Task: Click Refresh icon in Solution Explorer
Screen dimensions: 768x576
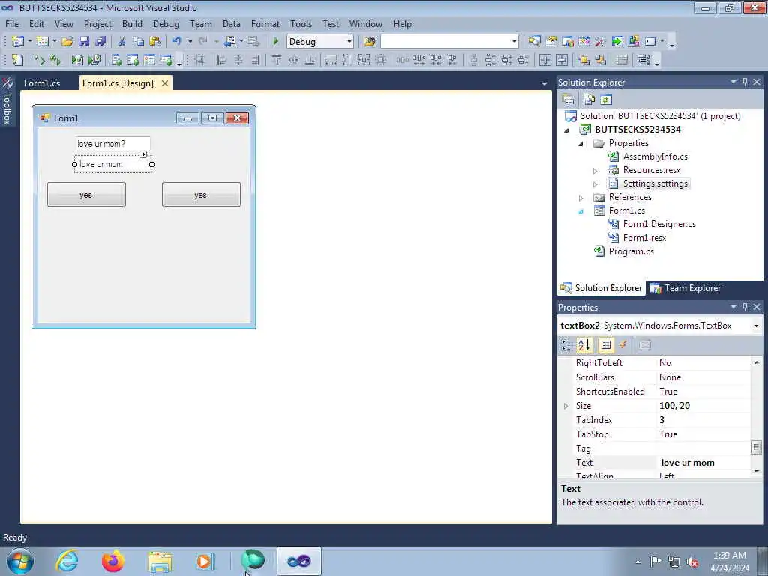Action: click(x=606, y=100)
